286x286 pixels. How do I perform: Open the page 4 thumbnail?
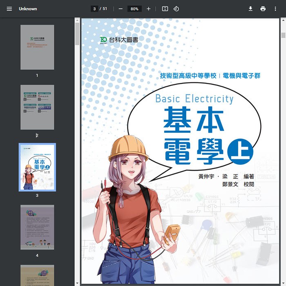[x=37, y=227]
